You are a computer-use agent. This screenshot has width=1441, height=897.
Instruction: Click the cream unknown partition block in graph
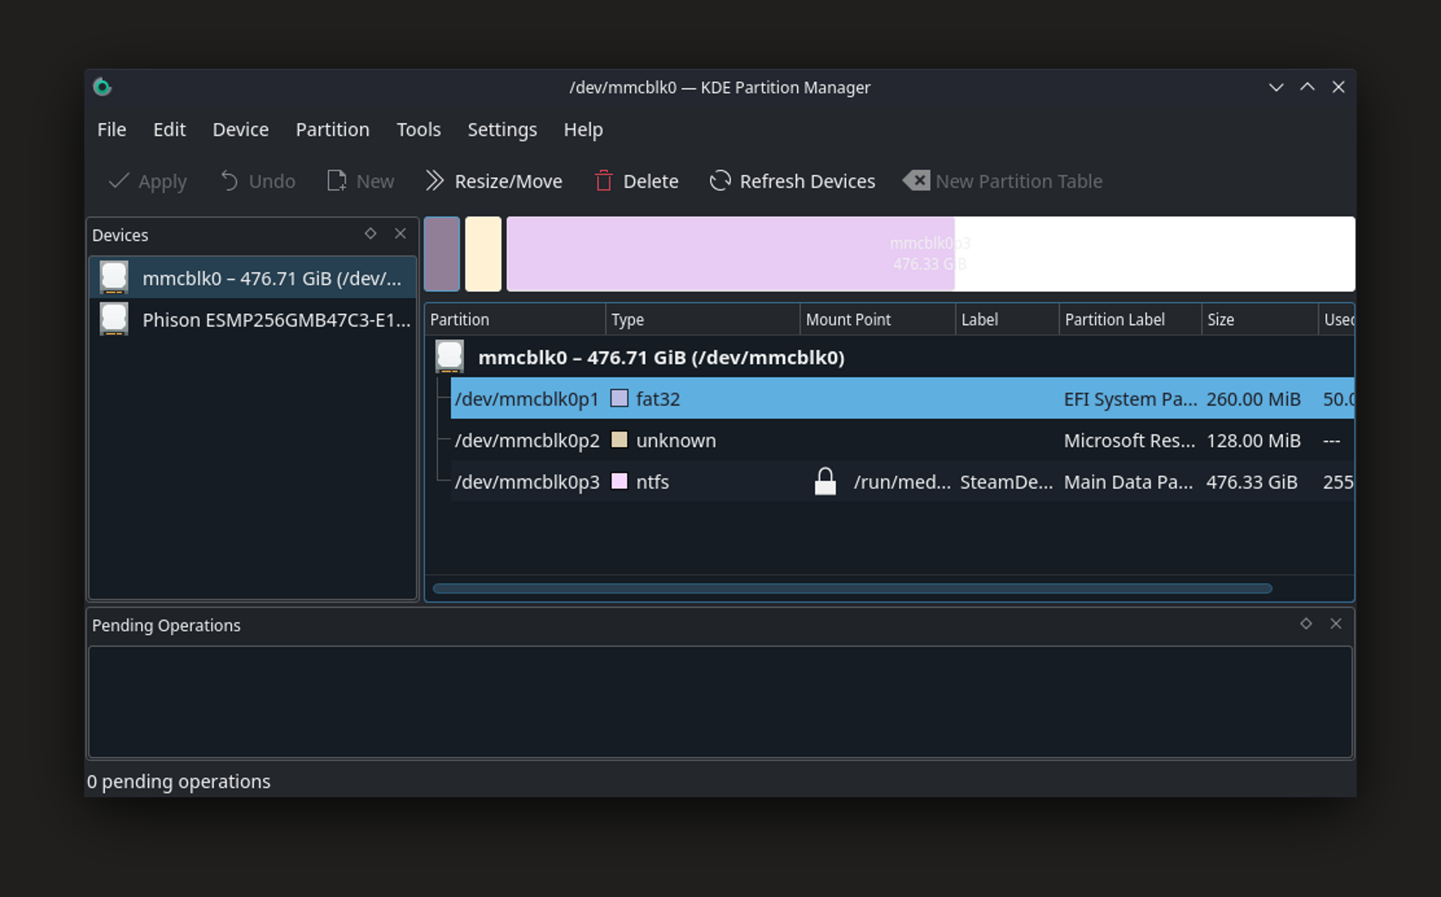click(x=483, y=254)
